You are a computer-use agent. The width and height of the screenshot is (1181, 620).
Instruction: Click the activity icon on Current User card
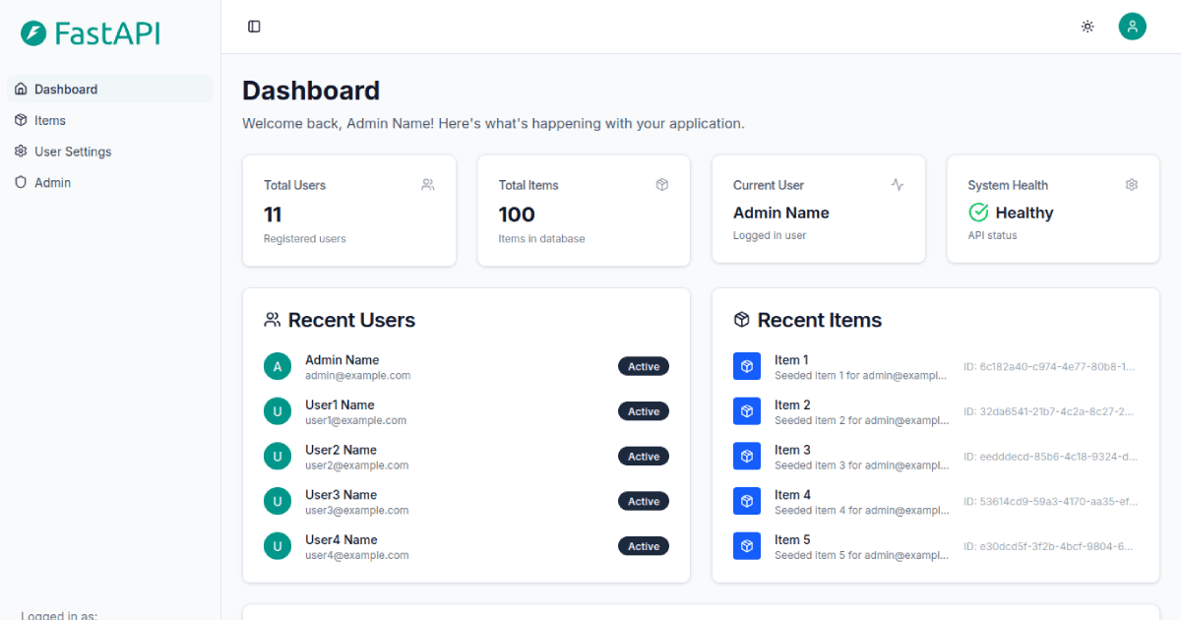tap(897, 184)
